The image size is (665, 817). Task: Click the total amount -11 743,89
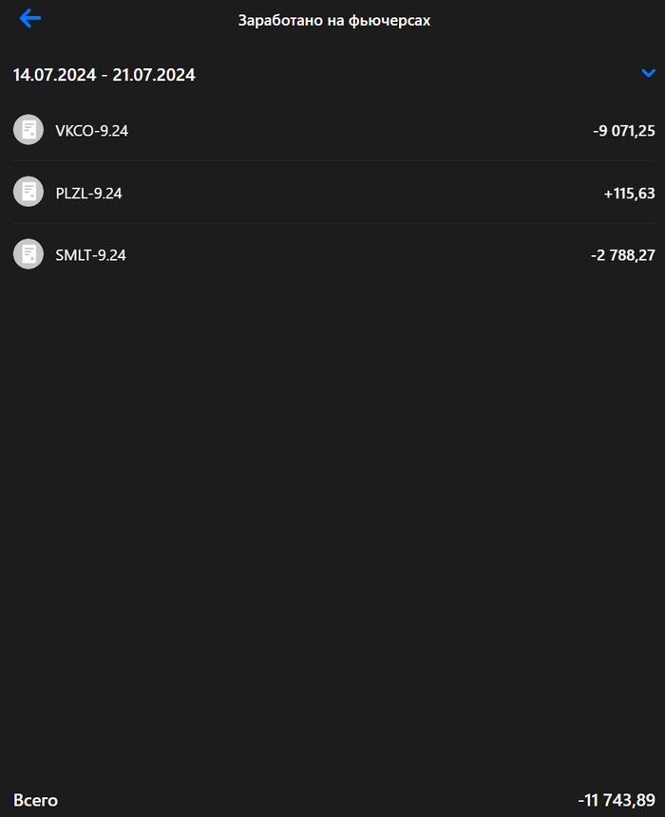click(x=617, y=801)
